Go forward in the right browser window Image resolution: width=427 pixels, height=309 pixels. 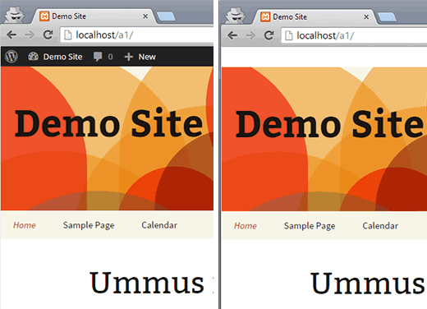point(250,35)
